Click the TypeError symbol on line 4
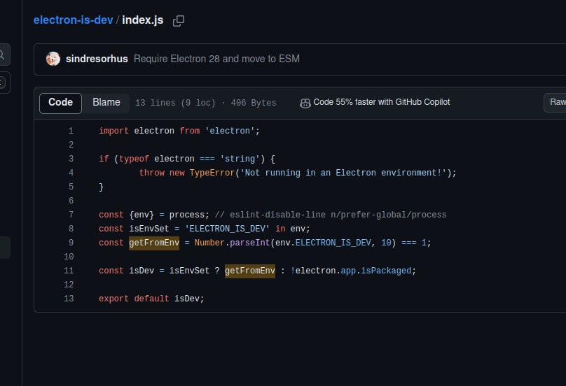566x386 pixels. (x=212, y=173)
